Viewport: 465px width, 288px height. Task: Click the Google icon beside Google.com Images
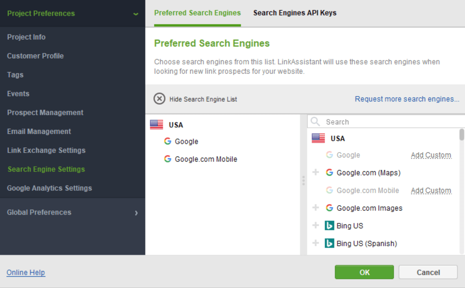pos(329,208)
